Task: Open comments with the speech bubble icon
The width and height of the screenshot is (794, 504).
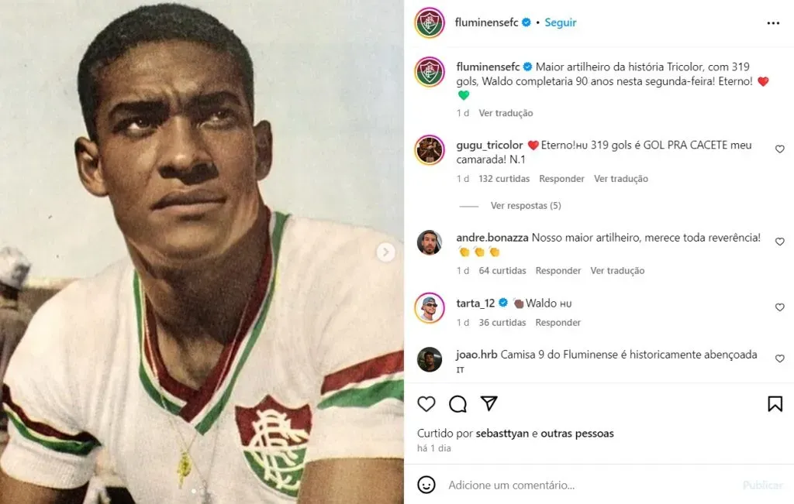Action: coord(457,404)
